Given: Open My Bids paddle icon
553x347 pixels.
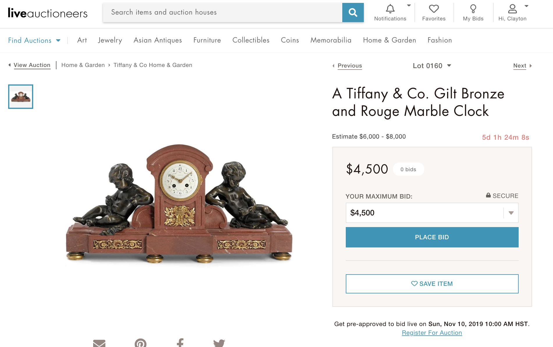Looking at the screenshot, I should (x=473, y=9).
